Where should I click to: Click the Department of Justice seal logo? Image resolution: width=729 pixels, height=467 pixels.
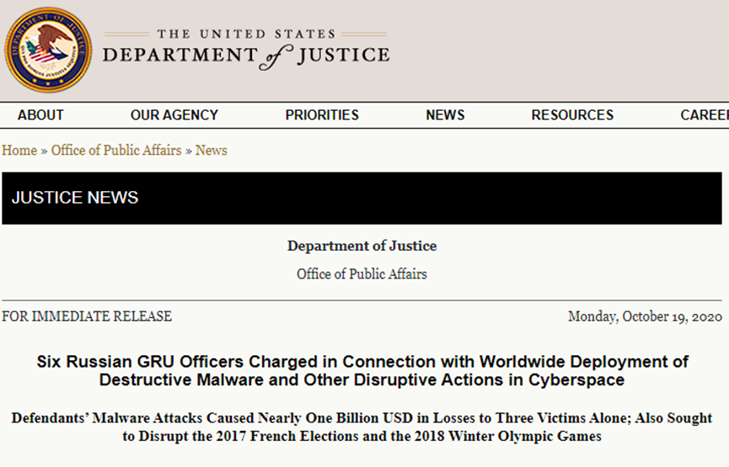pyautogui.click(x=48, y=50)
